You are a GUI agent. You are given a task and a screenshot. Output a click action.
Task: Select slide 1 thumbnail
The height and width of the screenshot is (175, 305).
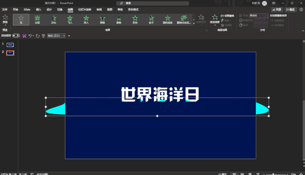click(10, 45)
